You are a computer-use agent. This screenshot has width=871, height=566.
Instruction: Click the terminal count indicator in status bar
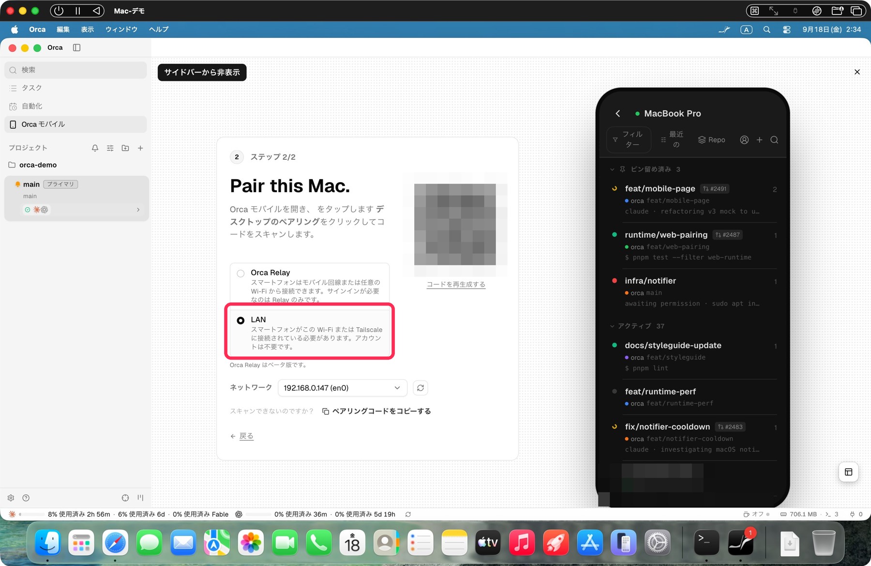click(x=832, y=514)
